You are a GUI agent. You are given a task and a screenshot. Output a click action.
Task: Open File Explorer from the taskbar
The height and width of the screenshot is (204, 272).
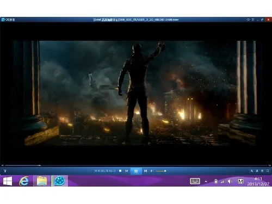[x=42, y=181]
